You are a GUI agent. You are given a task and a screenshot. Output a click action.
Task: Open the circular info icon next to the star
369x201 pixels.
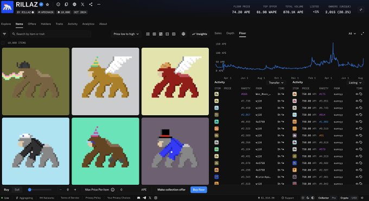(x=58, y=4)
